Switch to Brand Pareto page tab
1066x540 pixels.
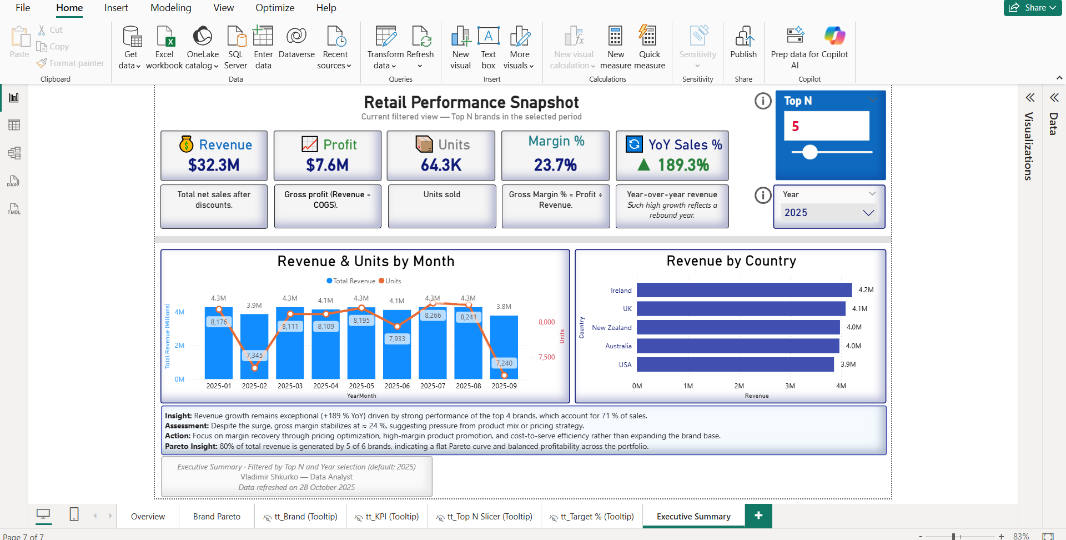tap(217, 517)
